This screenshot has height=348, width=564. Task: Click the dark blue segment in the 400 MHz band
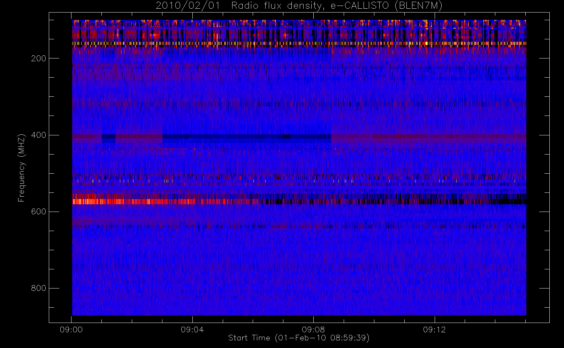(246, 137)
